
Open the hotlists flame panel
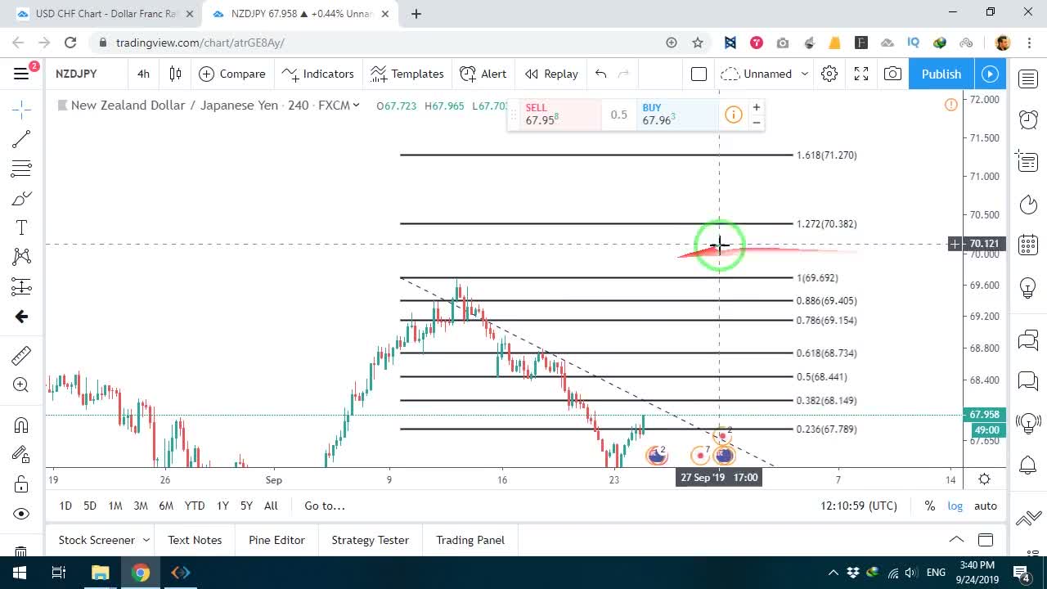pyautogui.click(x=1028, y=204)
